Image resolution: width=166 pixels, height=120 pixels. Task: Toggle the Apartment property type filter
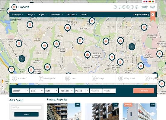[19, 78]
